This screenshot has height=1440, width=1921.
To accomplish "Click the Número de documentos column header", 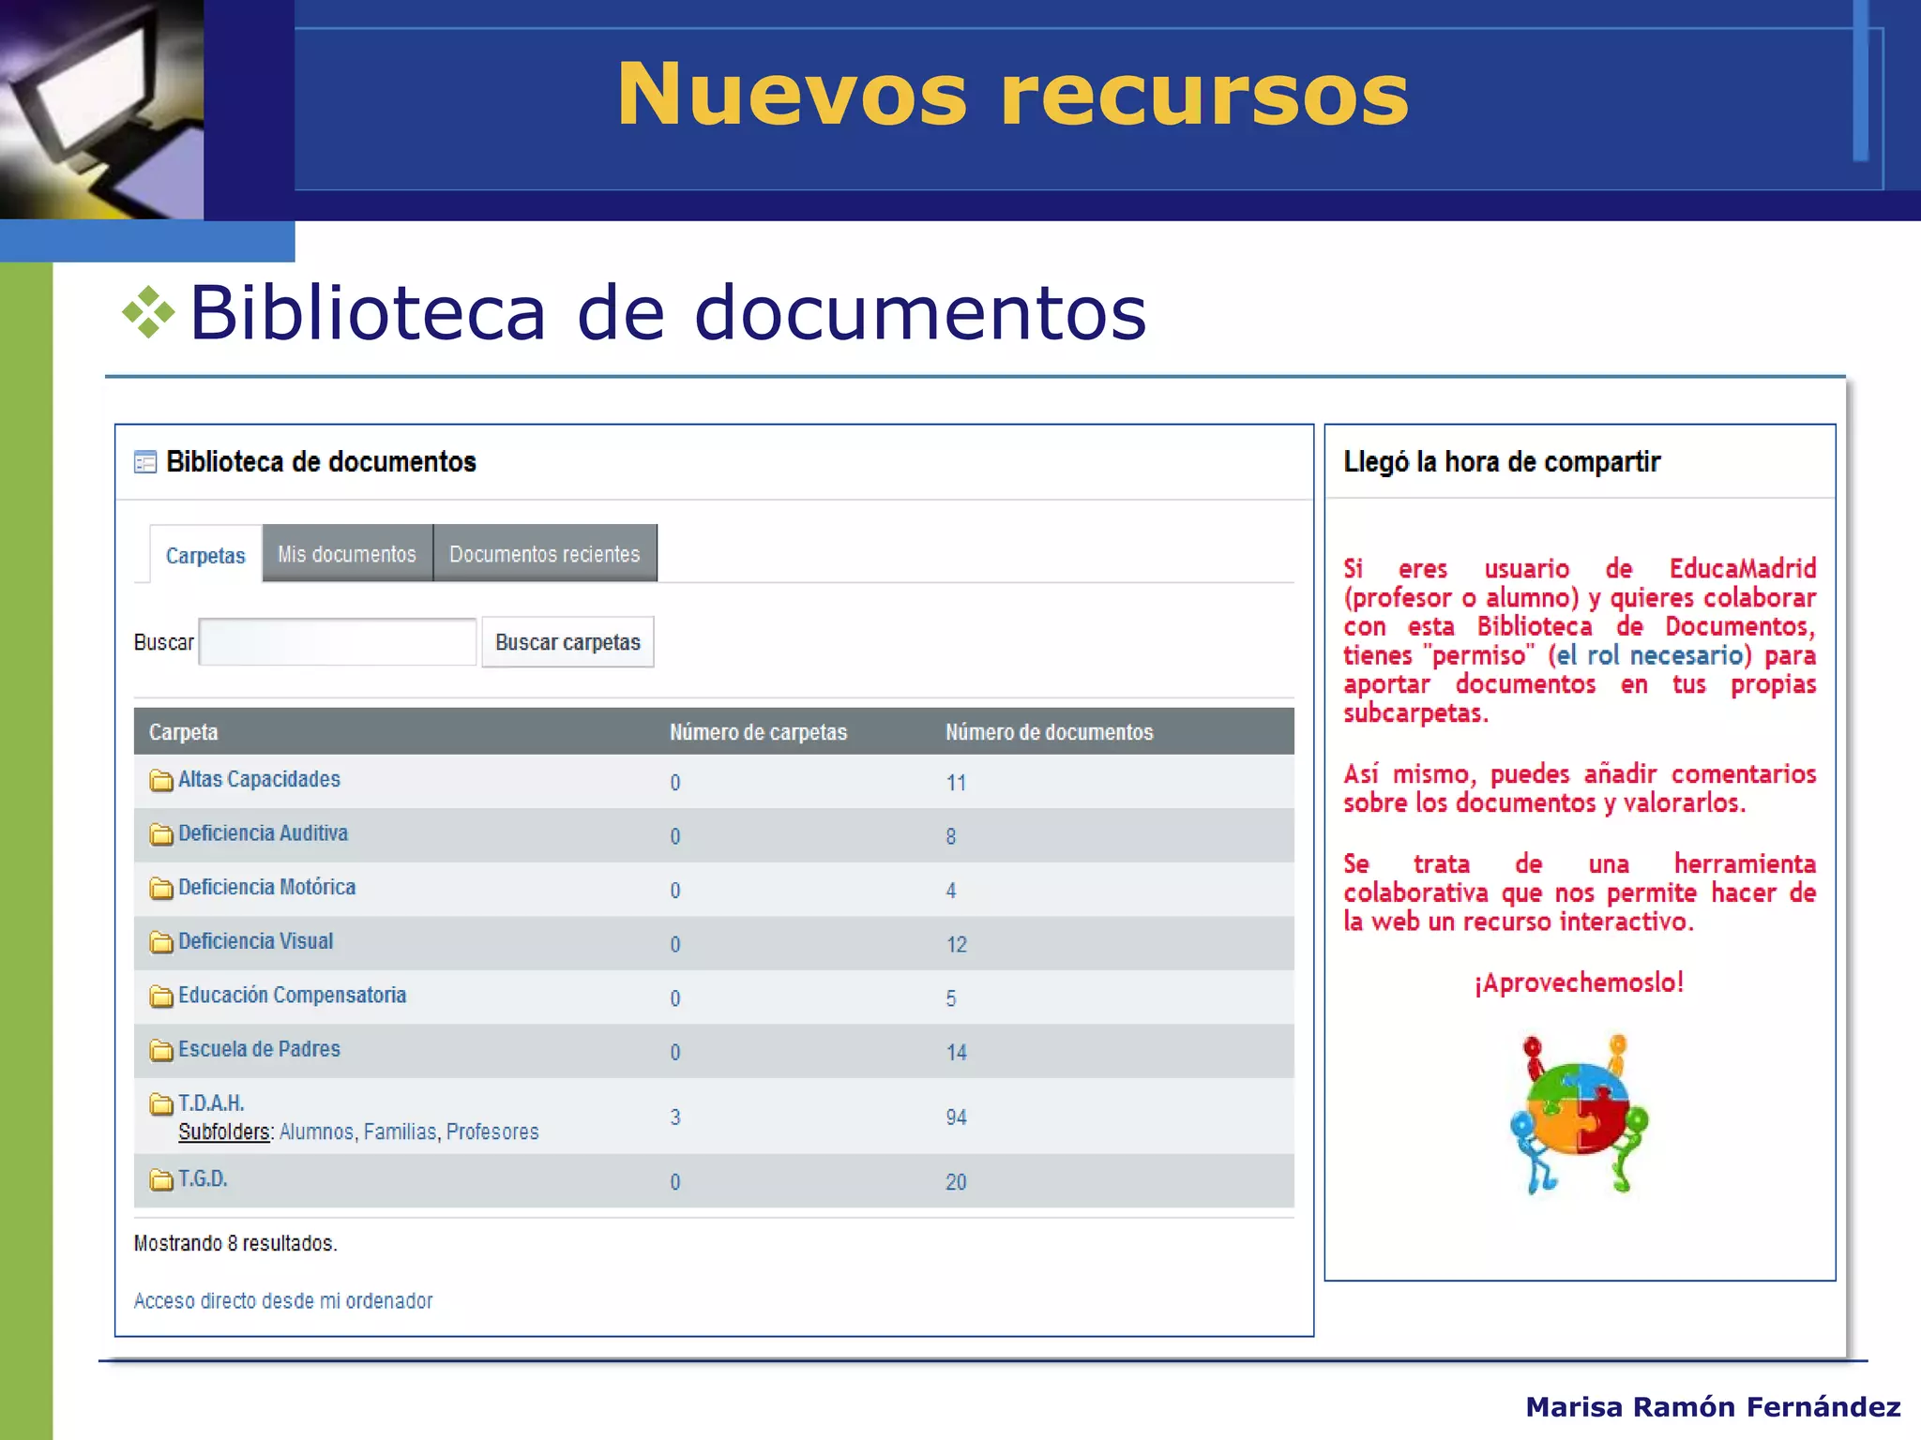I will 1049,732.
